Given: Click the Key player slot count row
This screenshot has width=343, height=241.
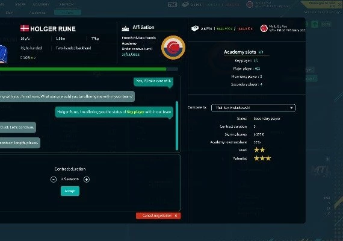Looking at the screenshot, I should coord(247,61).
